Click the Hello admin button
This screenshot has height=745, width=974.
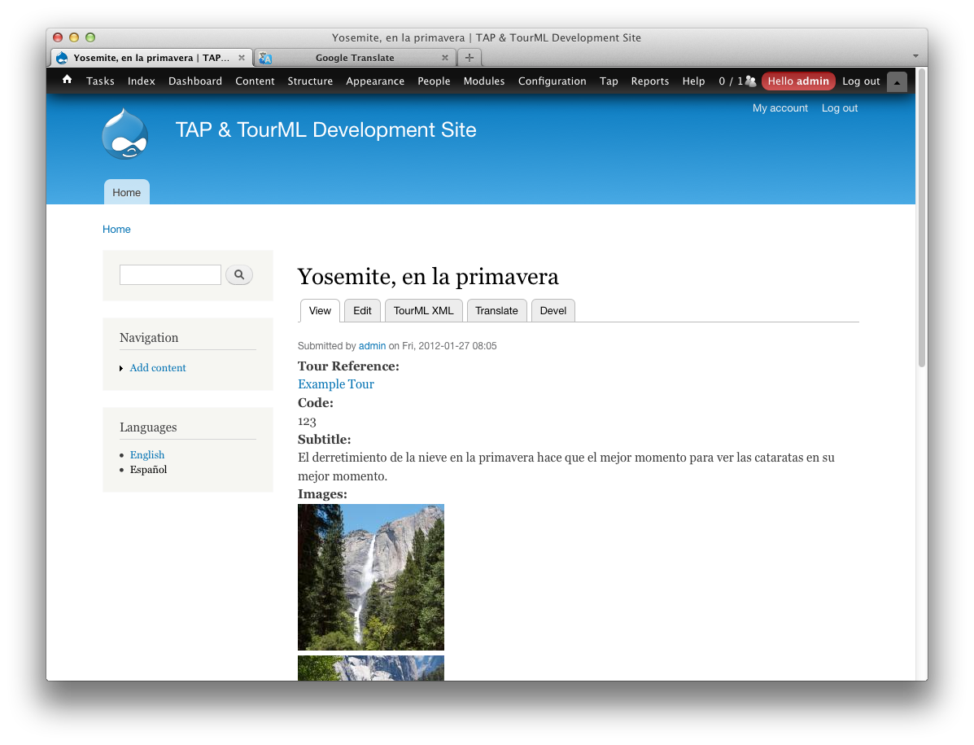pos(797,81)
